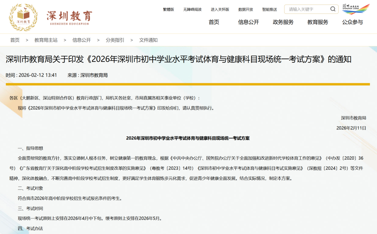Enter care mode via 进入关怀版 link
This screenshot has height=234, width=377.
[x=220, y=9]
